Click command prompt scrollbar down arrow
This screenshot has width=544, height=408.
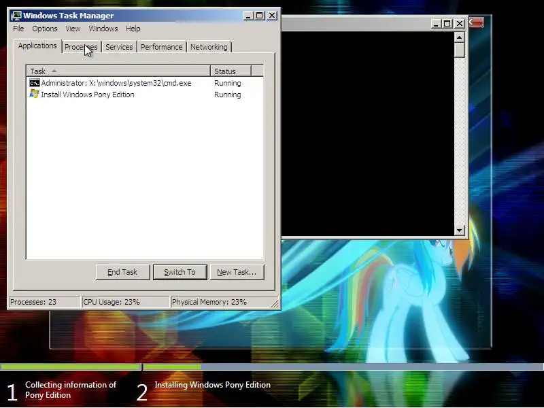[x=460, y=230]
